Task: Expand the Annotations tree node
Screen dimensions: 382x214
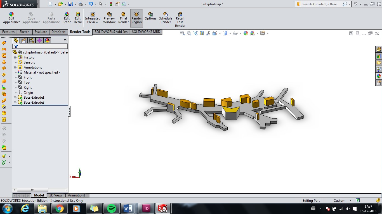Action: [x=15, y=67]
